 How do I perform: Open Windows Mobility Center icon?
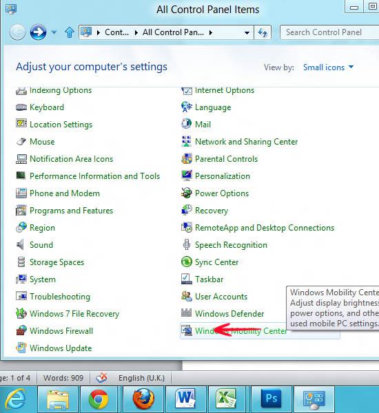(187, 330)
